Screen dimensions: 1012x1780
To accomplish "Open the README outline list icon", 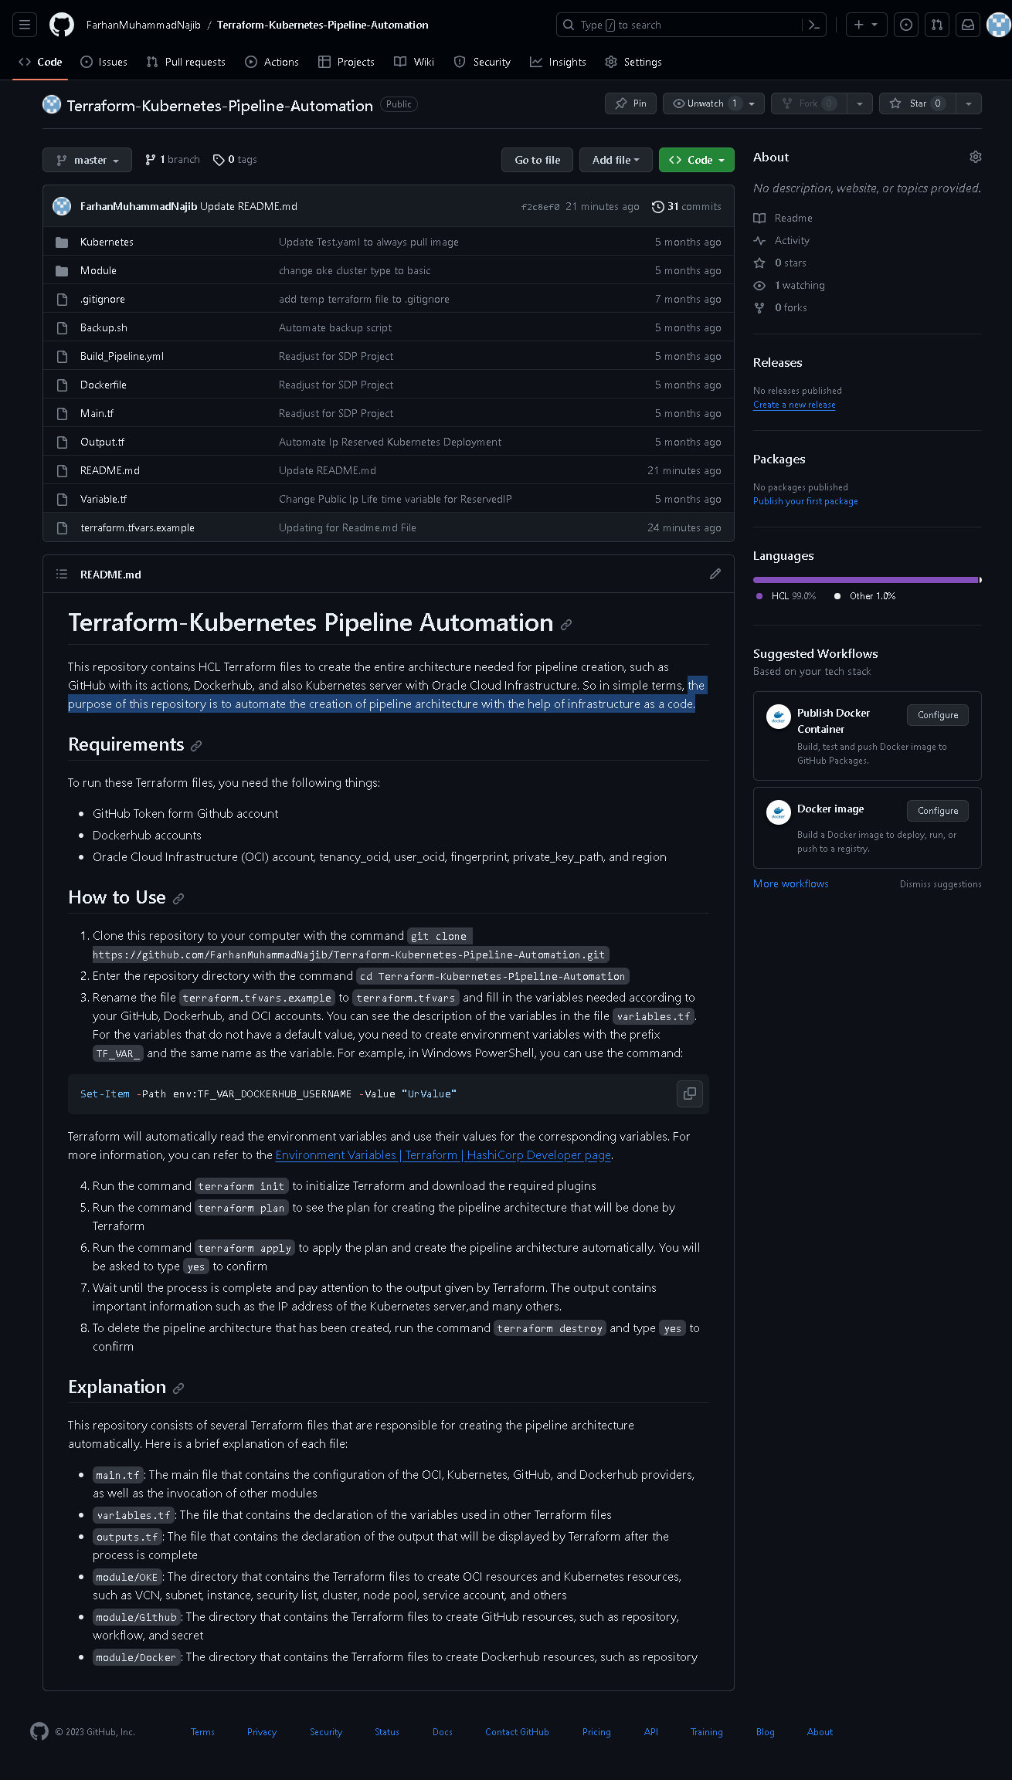I will (x=62, y=574).
